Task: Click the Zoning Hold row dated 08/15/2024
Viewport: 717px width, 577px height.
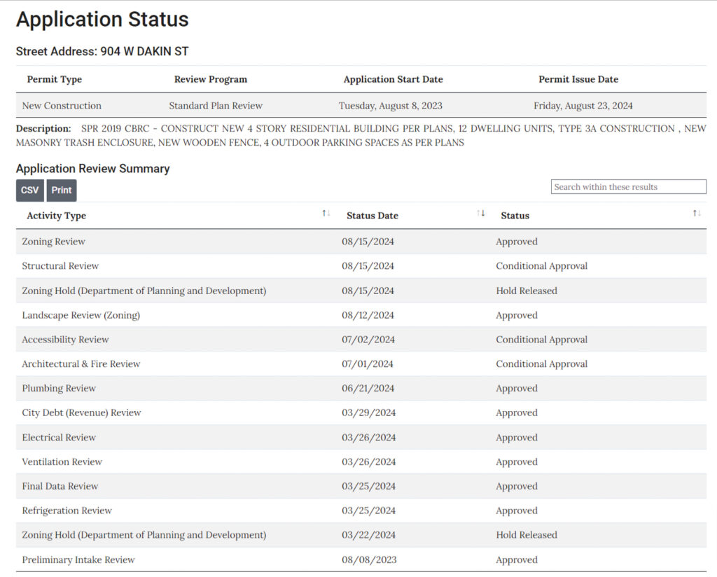Action: coord(144,291)
